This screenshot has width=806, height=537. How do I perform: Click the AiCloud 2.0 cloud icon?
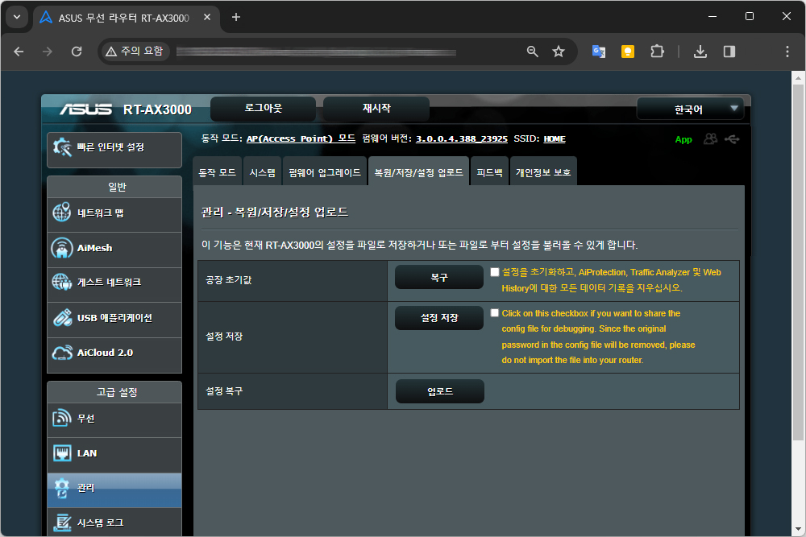(62, 353)
